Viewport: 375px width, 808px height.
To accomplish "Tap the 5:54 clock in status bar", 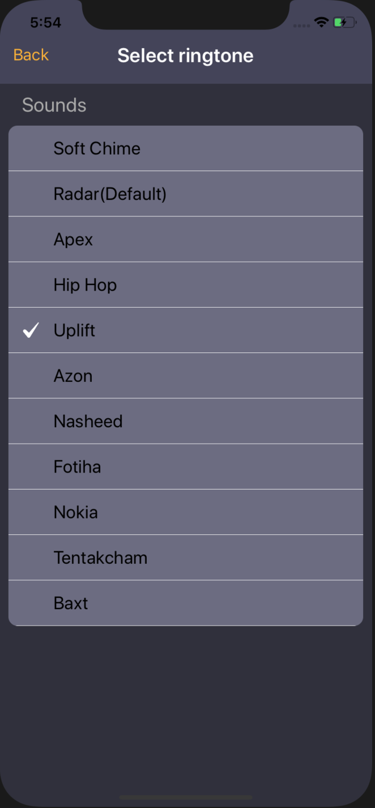I will point(45,23).
